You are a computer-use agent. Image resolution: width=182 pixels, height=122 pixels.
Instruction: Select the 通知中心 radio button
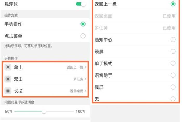(x=173, y=40)
